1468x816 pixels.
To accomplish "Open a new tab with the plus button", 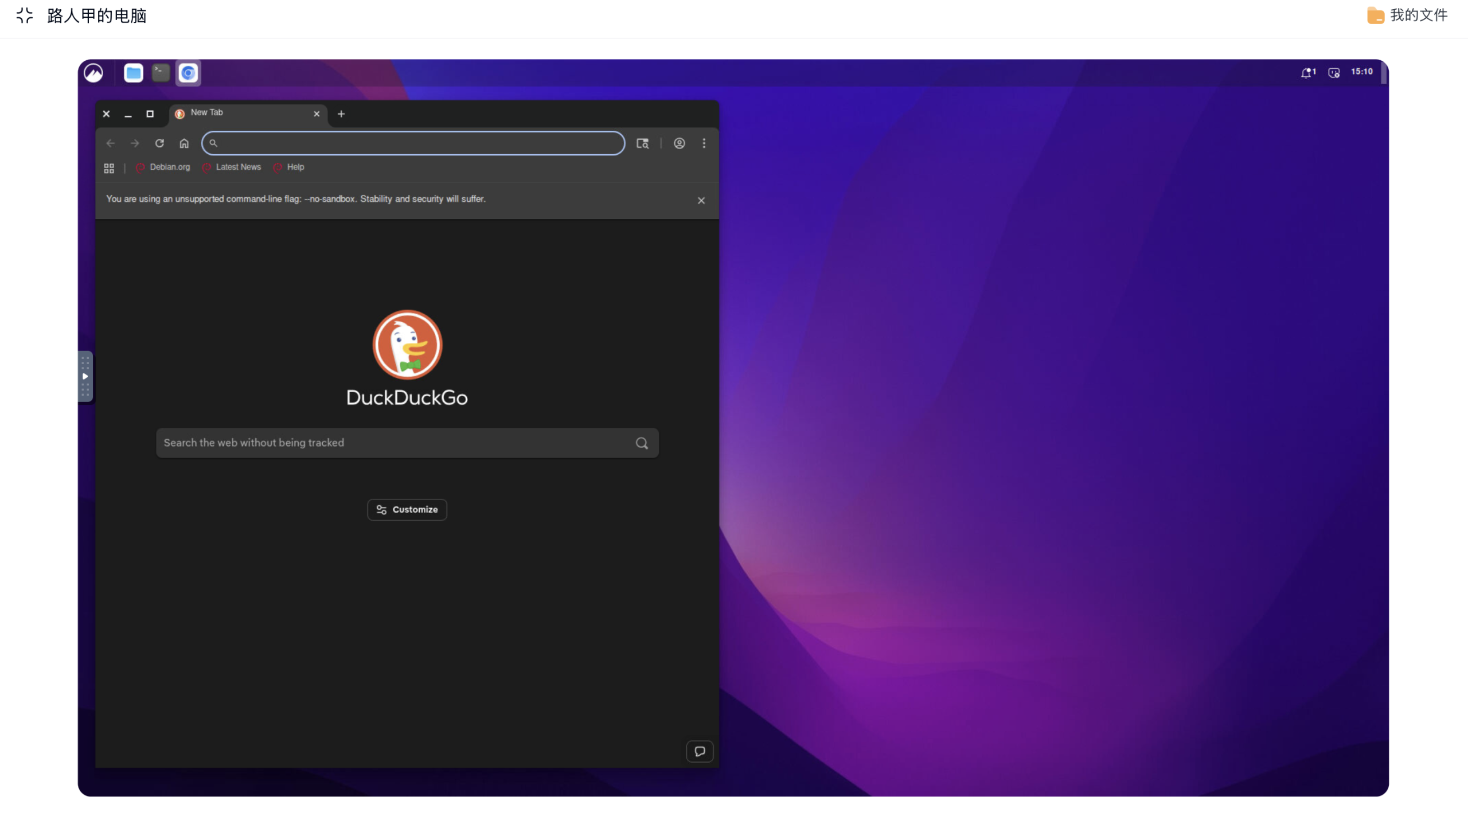I will pyautogui.click(x=341, y=114).
